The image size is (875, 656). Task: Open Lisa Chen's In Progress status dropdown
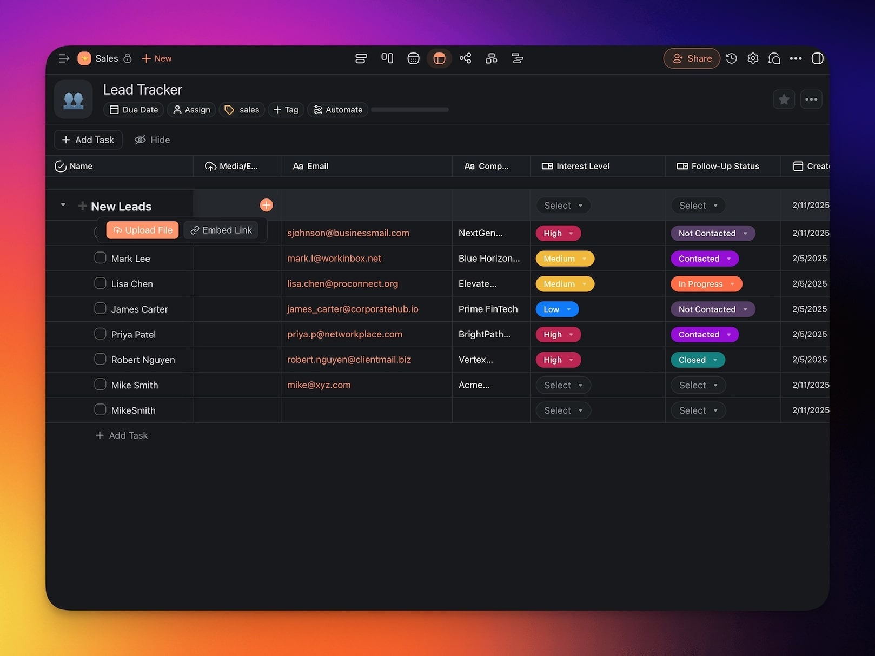click(706, 284)
